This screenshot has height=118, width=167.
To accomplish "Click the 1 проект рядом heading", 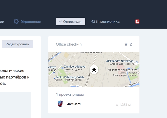I will pos(70,94).
